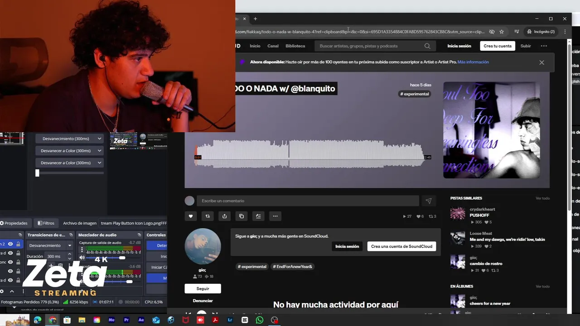
Task: Open WhatsApp from the taskbar
Action: point(260,320)
